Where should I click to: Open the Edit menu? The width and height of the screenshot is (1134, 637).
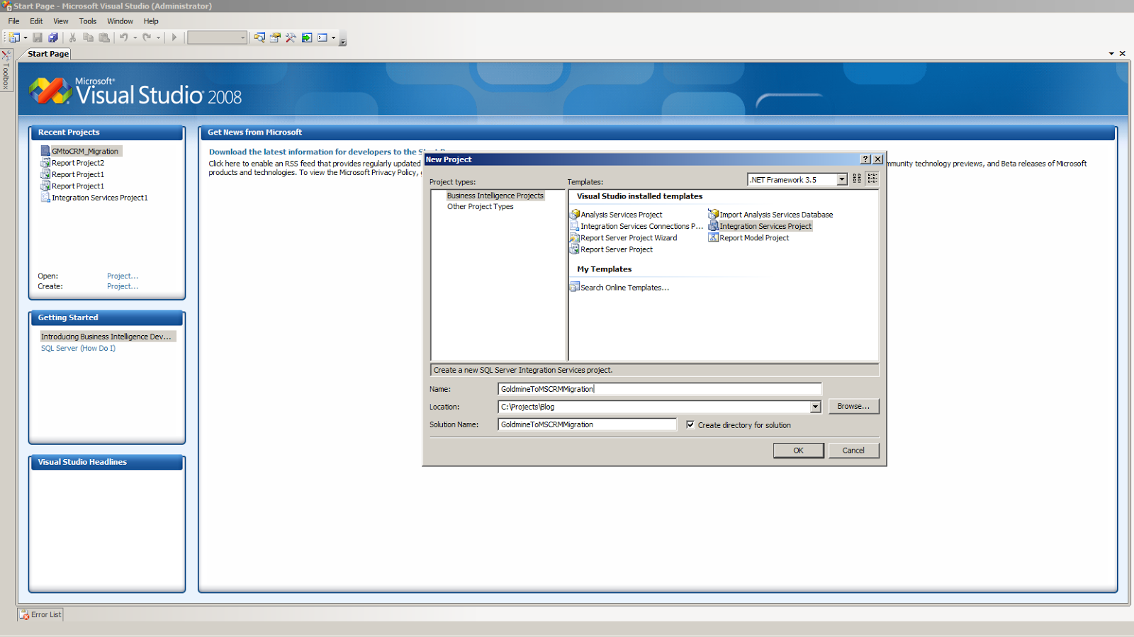pos(36,21)
